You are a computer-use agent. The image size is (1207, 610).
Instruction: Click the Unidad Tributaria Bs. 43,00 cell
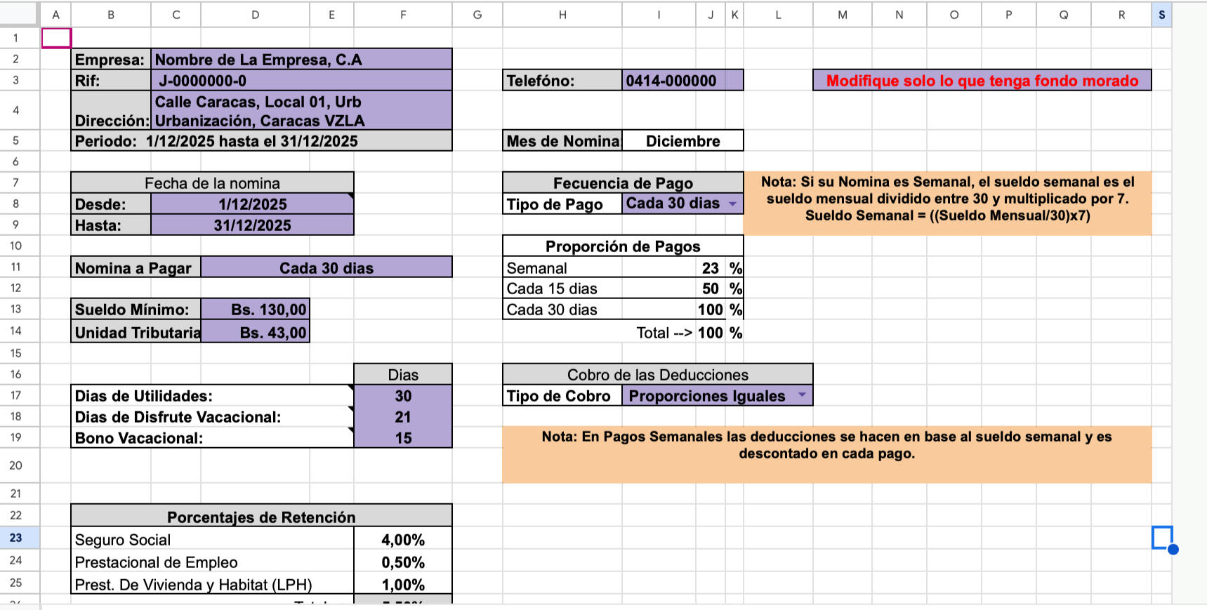tap(256, 332)
